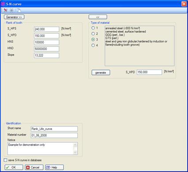Click 'annealed steel (<800 N/mm²)' text line
This screenshot has width=188, height=172.
pyautogui.click(x=123, y=28)
